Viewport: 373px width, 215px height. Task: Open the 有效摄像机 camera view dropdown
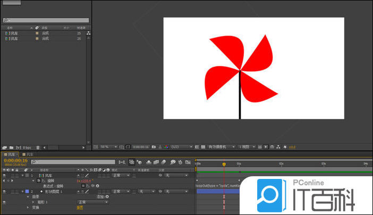[221, 147]
